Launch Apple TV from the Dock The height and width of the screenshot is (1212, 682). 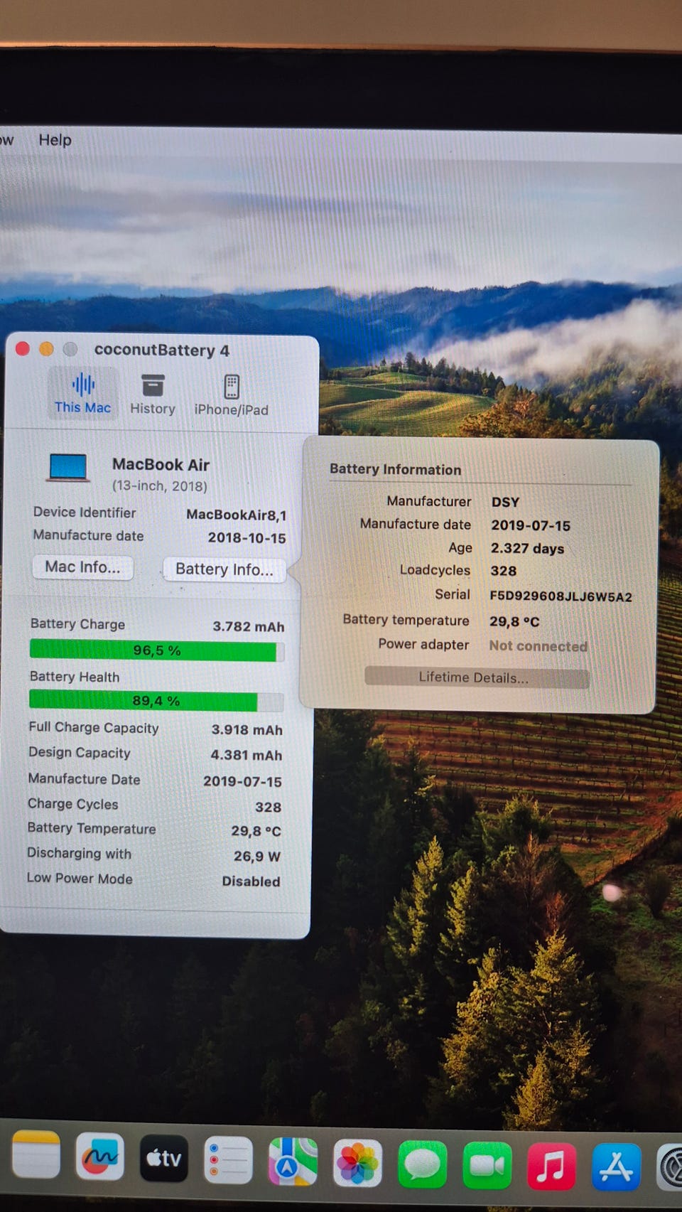point(164,1159)
